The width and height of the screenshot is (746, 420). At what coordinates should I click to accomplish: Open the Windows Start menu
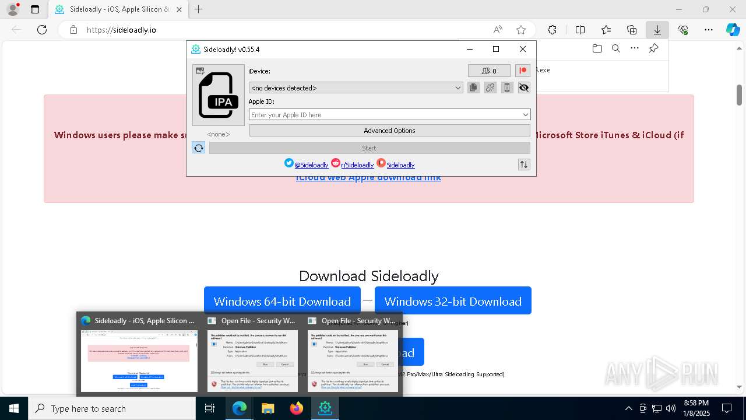(14, 408)
